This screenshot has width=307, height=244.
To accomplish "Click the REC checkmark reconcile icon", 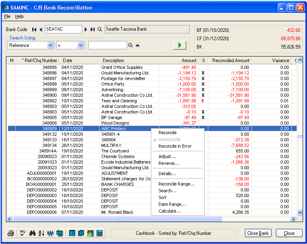I will [23, 233].
